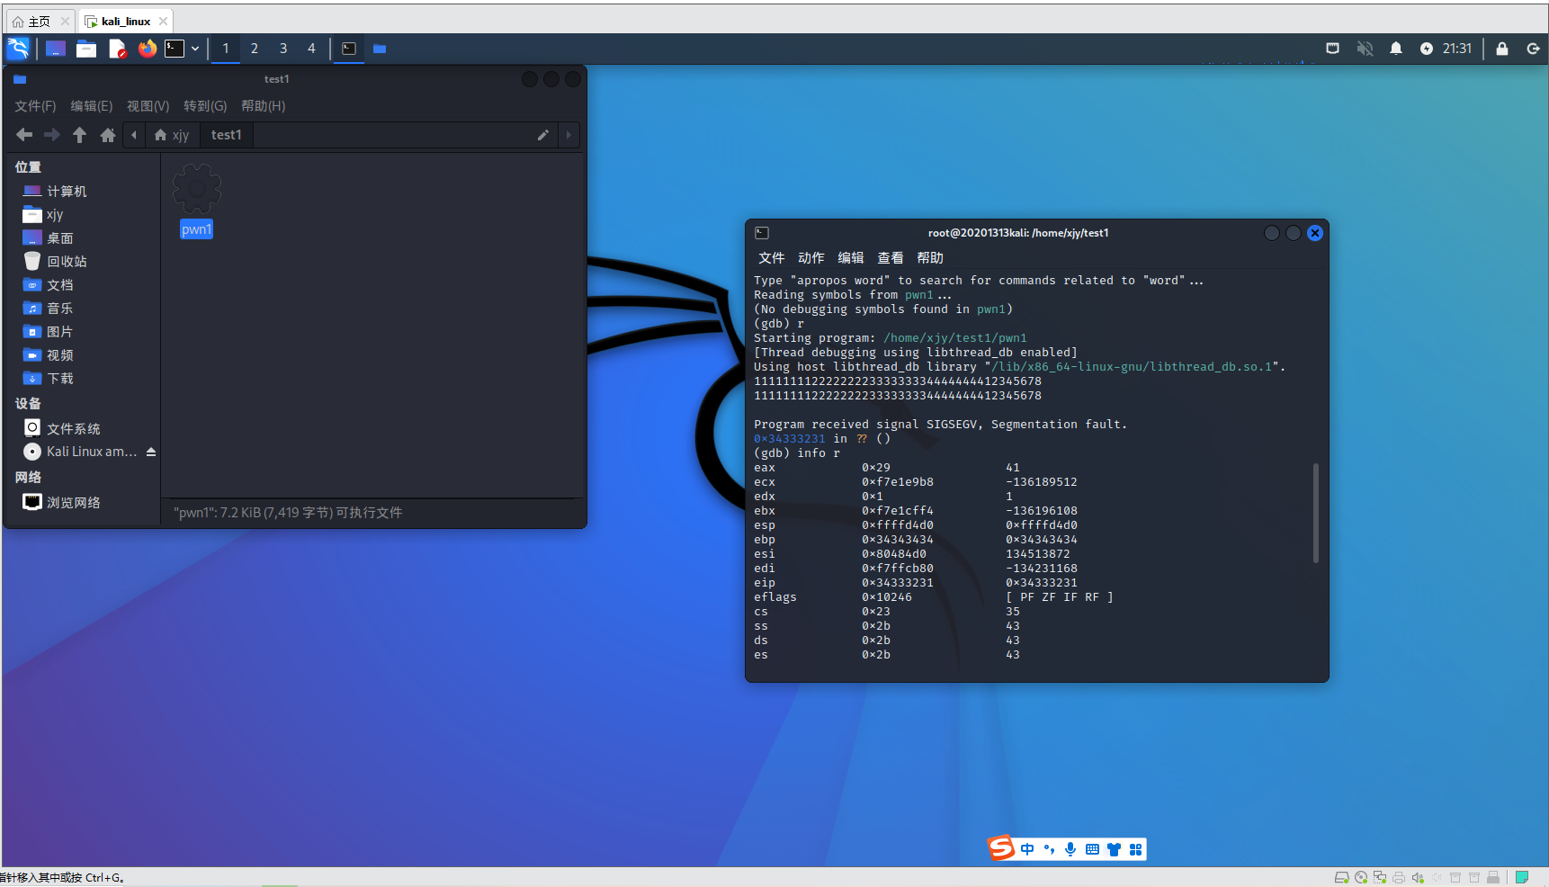Select the test1 path bar button

point(227,135)
